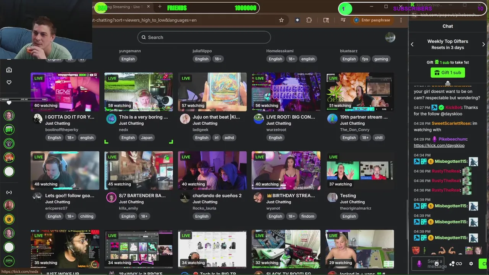Screen dimensions: 489x275
Task: Select the gaming tag under bluetearz
Action: coord(381,59)
